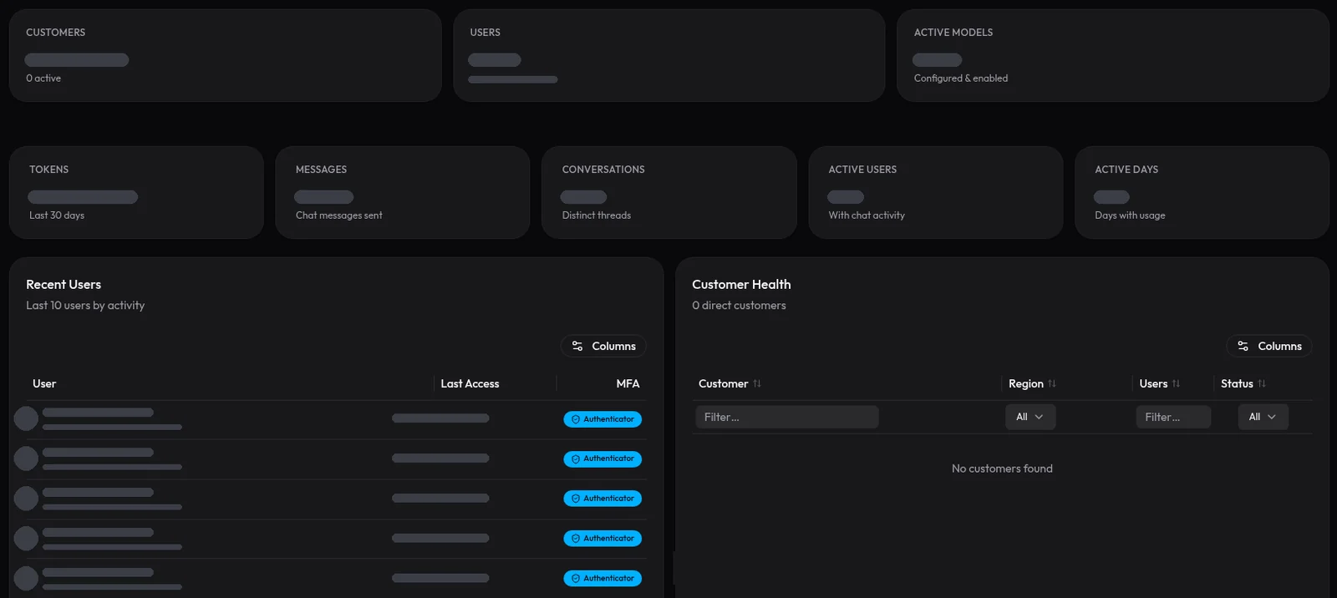Click the USERS summary card title
The width and height of the screenshot is (1337, 598).
pyautogui.click(x=485, y=33)
